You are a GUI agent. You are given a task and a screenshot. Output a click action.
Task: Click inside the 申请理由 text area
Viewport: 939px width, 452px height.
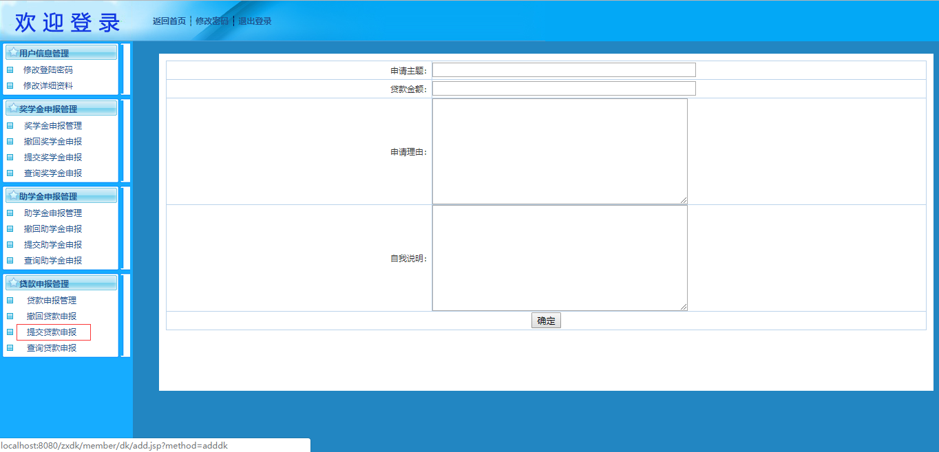pyautogui.click(x=560, y=151)
